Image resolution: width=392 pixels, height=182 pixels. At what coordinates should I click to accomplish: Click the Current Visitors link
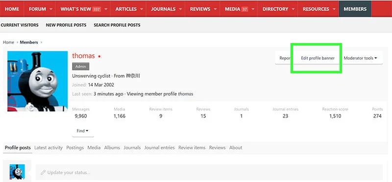pyautogui.click(x=20, y=25)
